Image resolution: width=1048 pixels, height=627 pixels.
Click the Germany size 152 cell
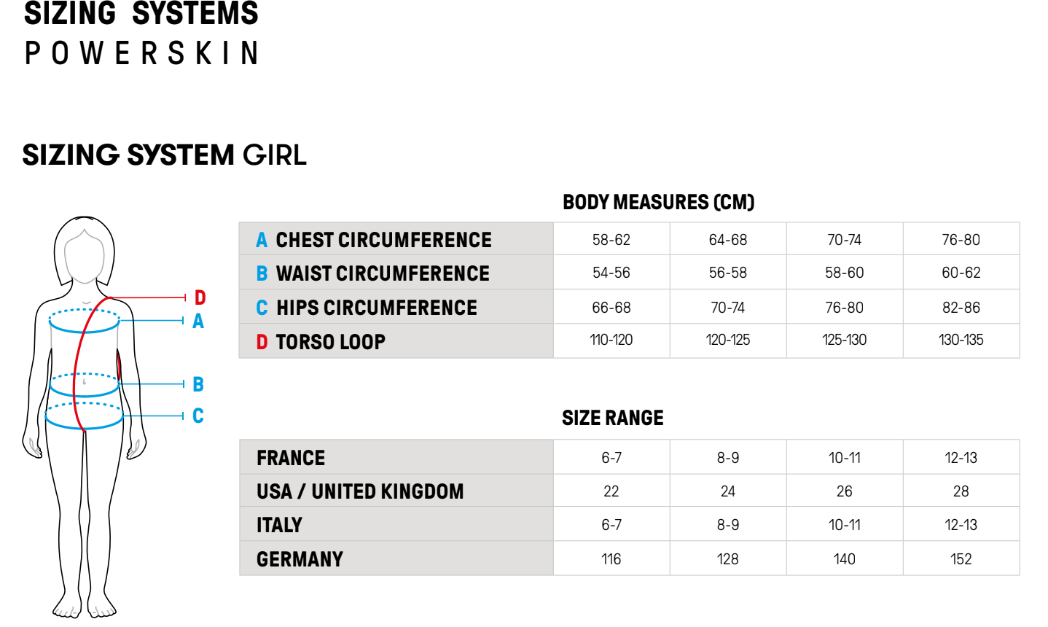point(961,559)
